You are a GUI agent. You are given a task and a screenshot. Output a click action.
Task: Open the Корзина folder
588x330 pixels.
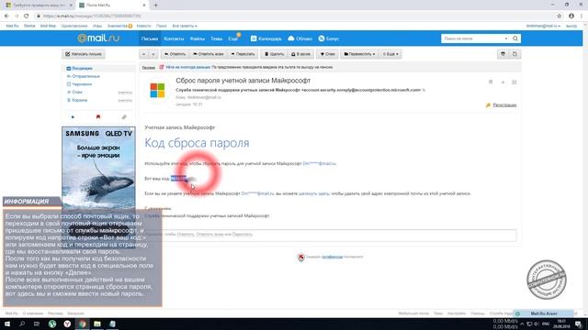(80, 100)
